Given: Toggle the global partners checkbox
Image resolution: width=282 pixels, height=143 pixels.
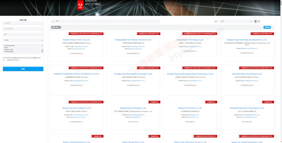Looking at the screenshot, I should coord(4,57).
